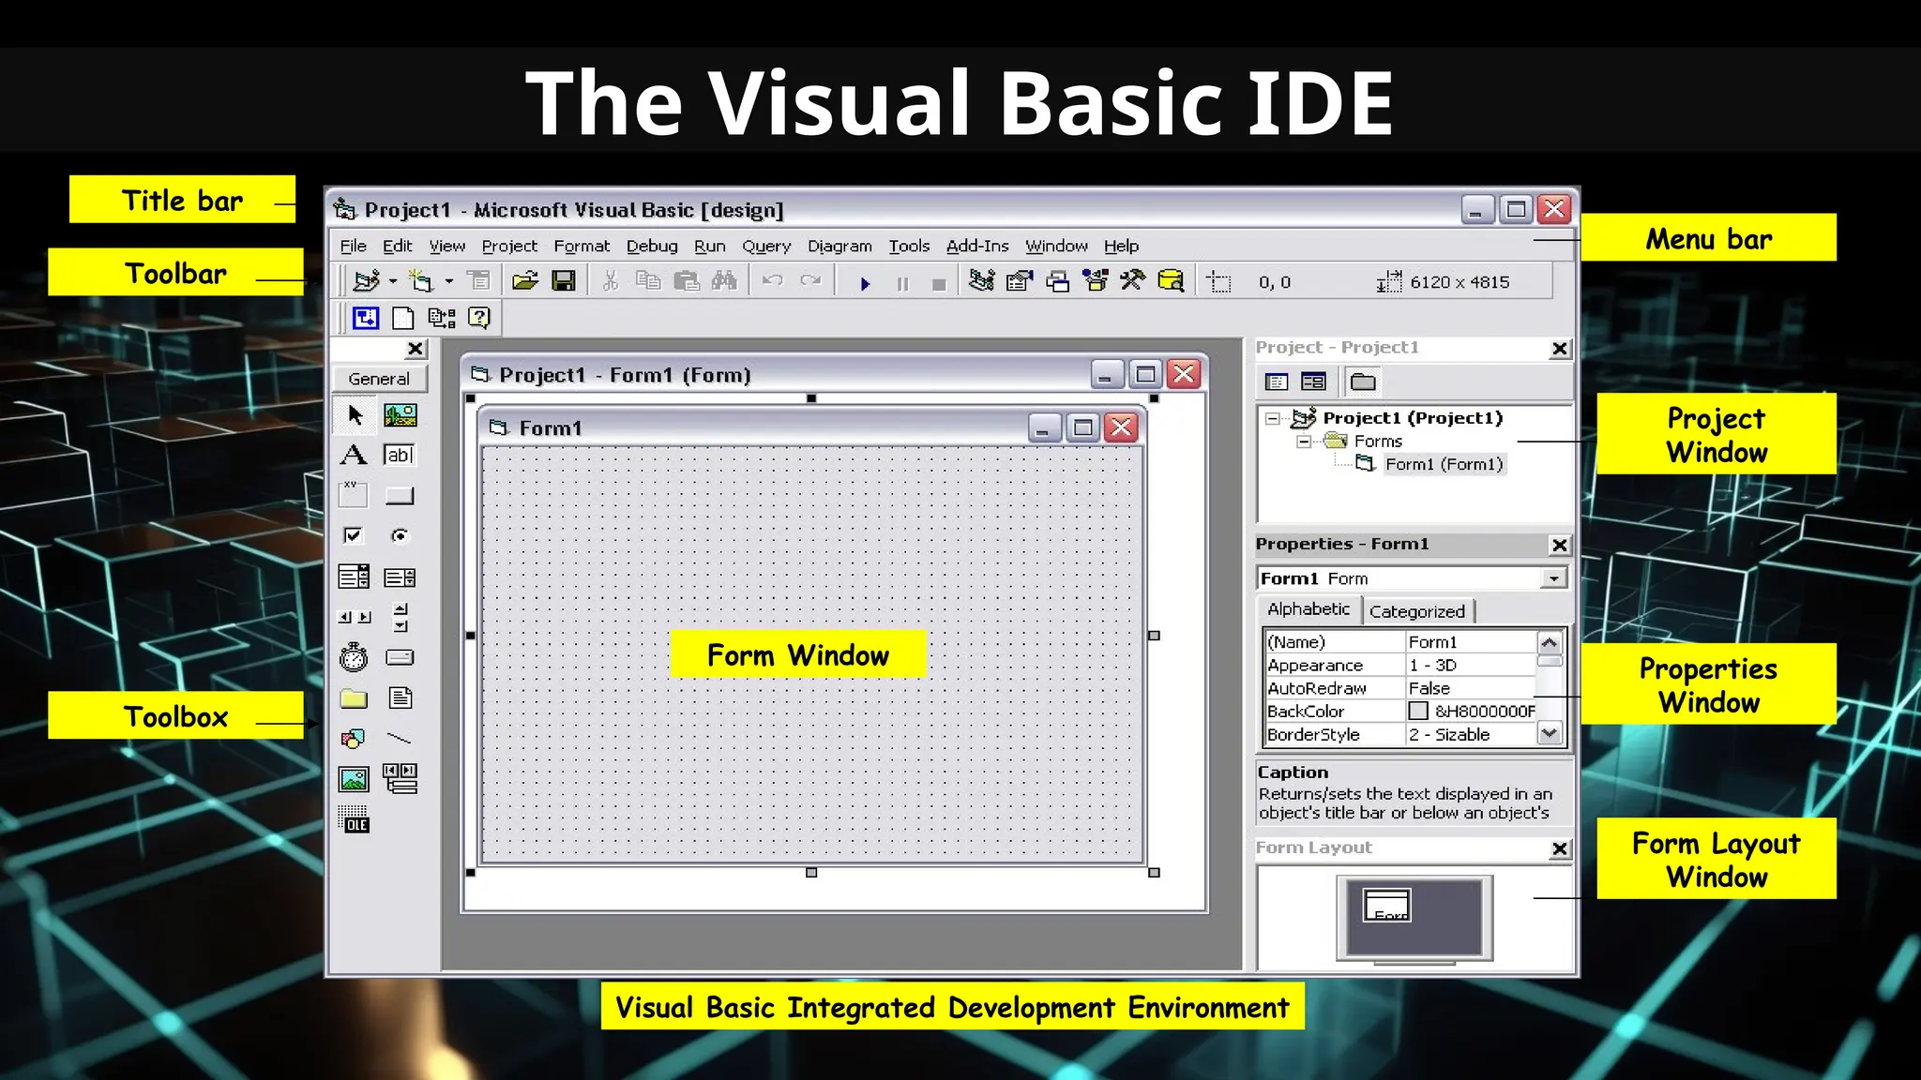Select the Label control (letter A)
Image resolution: width=1921 pixels, height=1080 pixels.
coord(354,456)
